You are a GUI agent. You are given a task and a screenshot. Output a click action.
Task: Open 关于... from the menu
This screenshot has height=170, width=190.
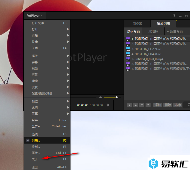coord(47,159)
